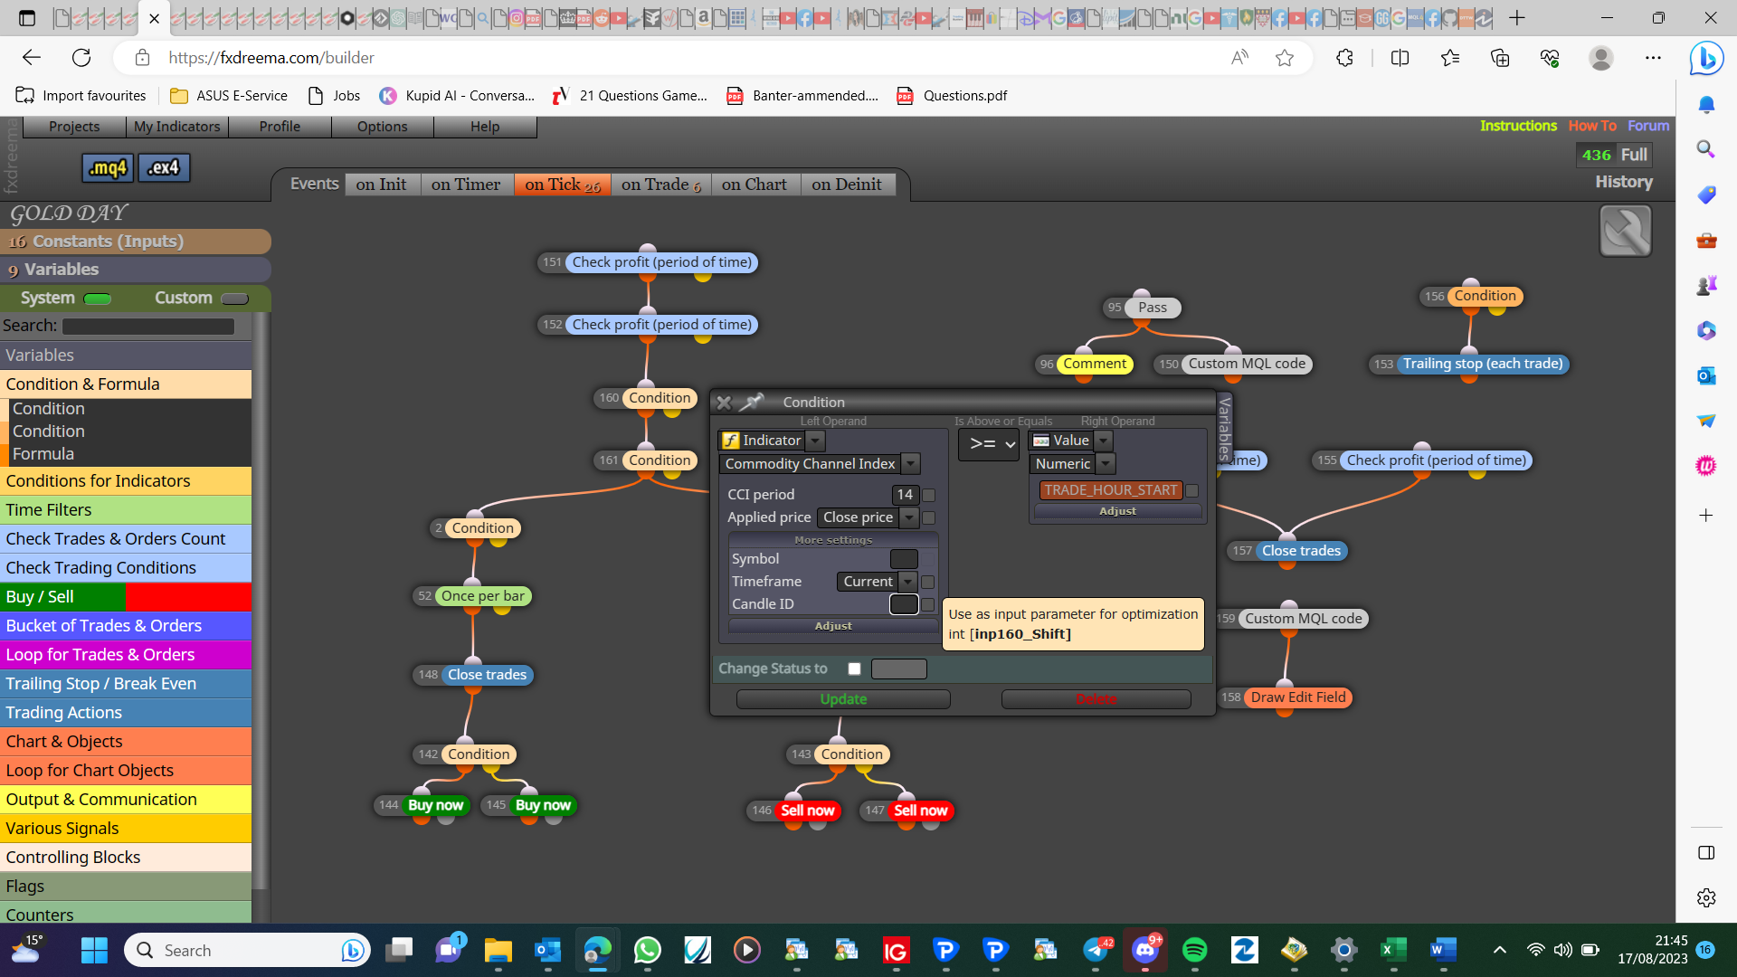Click the Value type icon in Right Operand
Viewport: 1737px width, 977px height.
coord(1041,441)
